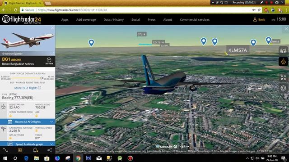Click the flight progress bar

28,78
